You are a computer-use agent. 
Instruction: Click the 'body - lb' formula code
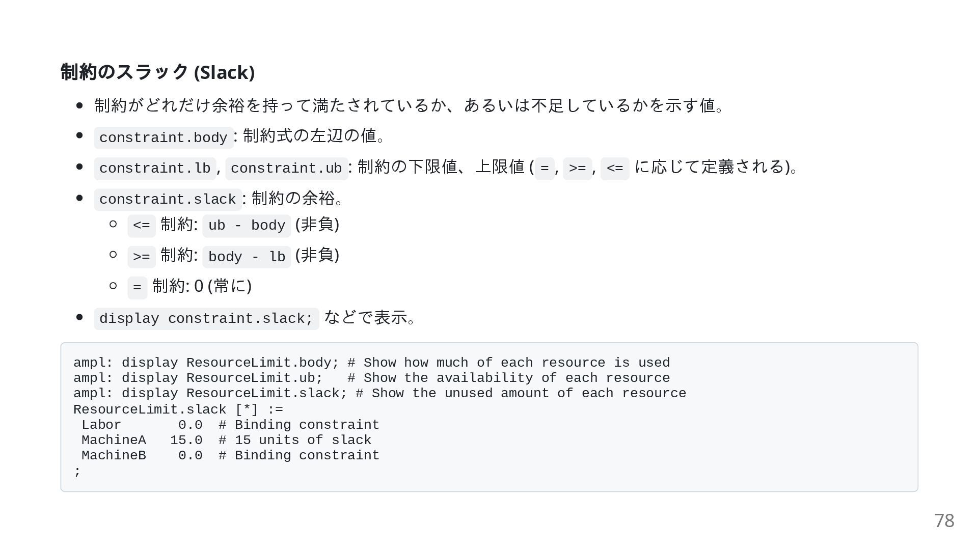[247, 257]
